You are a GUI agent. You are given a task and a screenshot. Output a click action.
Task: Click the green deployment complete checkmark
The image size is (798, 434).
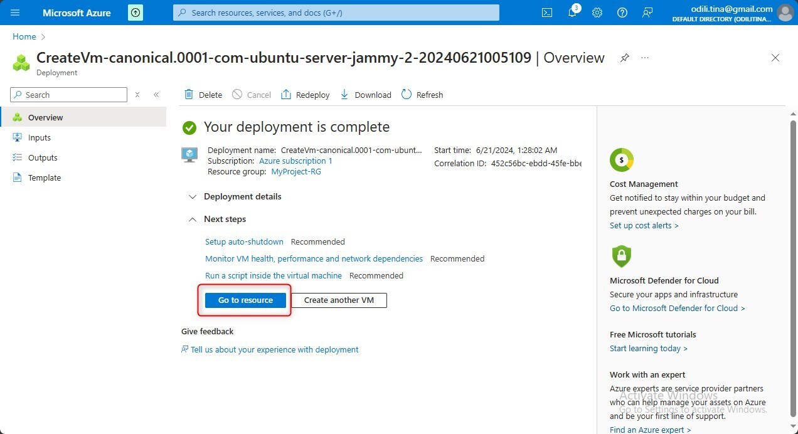(189, 128)
